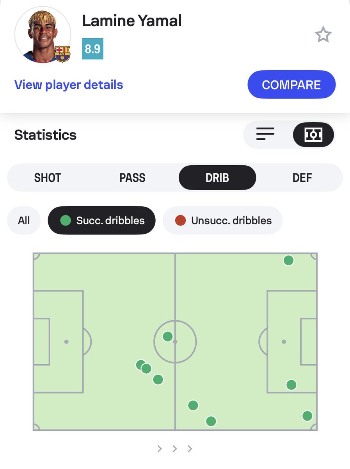Toggle Unsucc. dribbles filter
This screenshot has height=469, width=350.
pos(222,220)
